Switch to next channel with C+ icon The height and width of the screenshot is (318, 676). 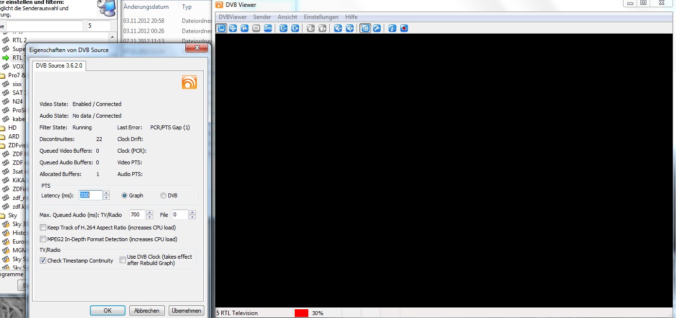coord(295,28)
